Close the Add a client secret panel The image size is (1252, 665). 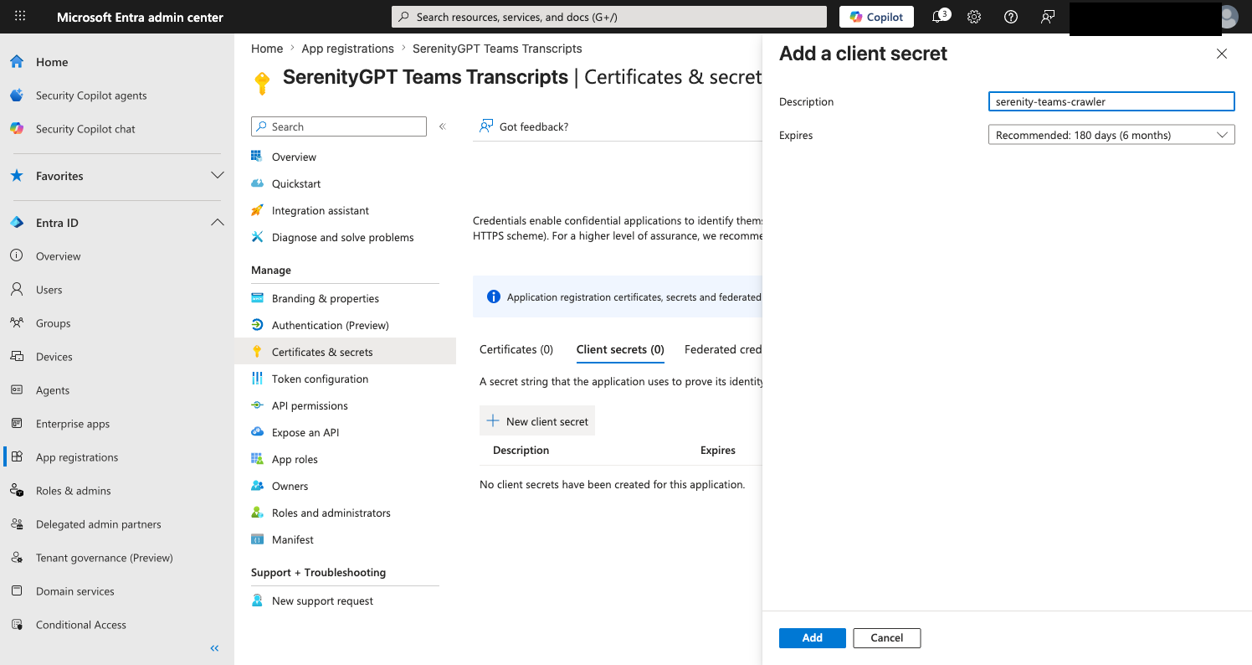tap(1222, 54)
